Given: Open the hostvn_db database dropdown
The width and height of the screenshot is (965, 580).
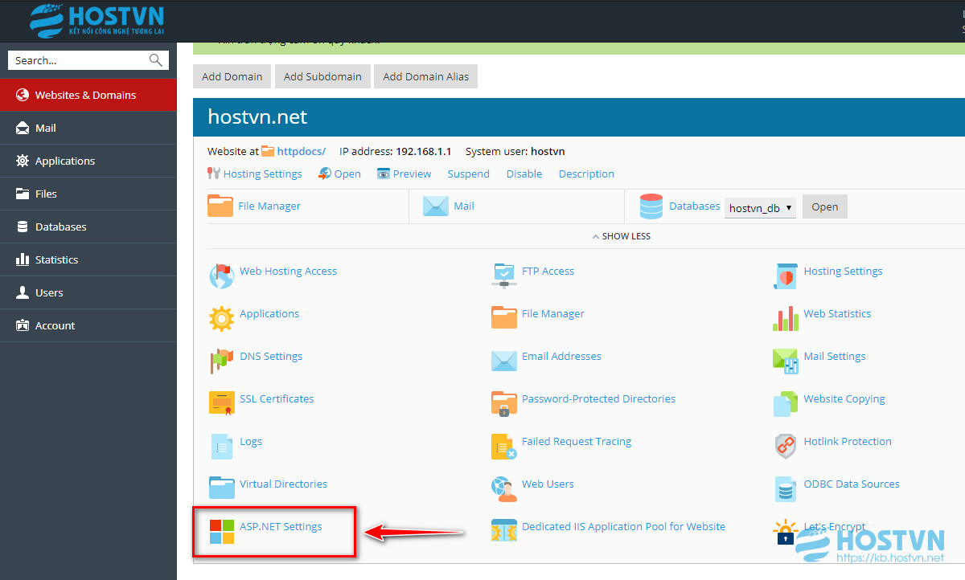Looking at the screenshot, I should point(760,207).
